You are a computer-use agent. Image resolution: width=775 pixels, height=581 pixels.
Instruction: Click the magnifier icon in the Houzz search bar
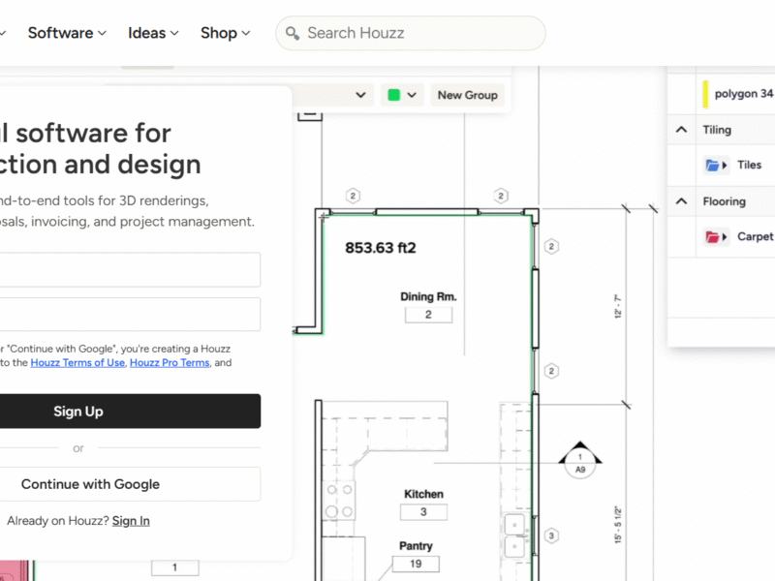point(292,33)
